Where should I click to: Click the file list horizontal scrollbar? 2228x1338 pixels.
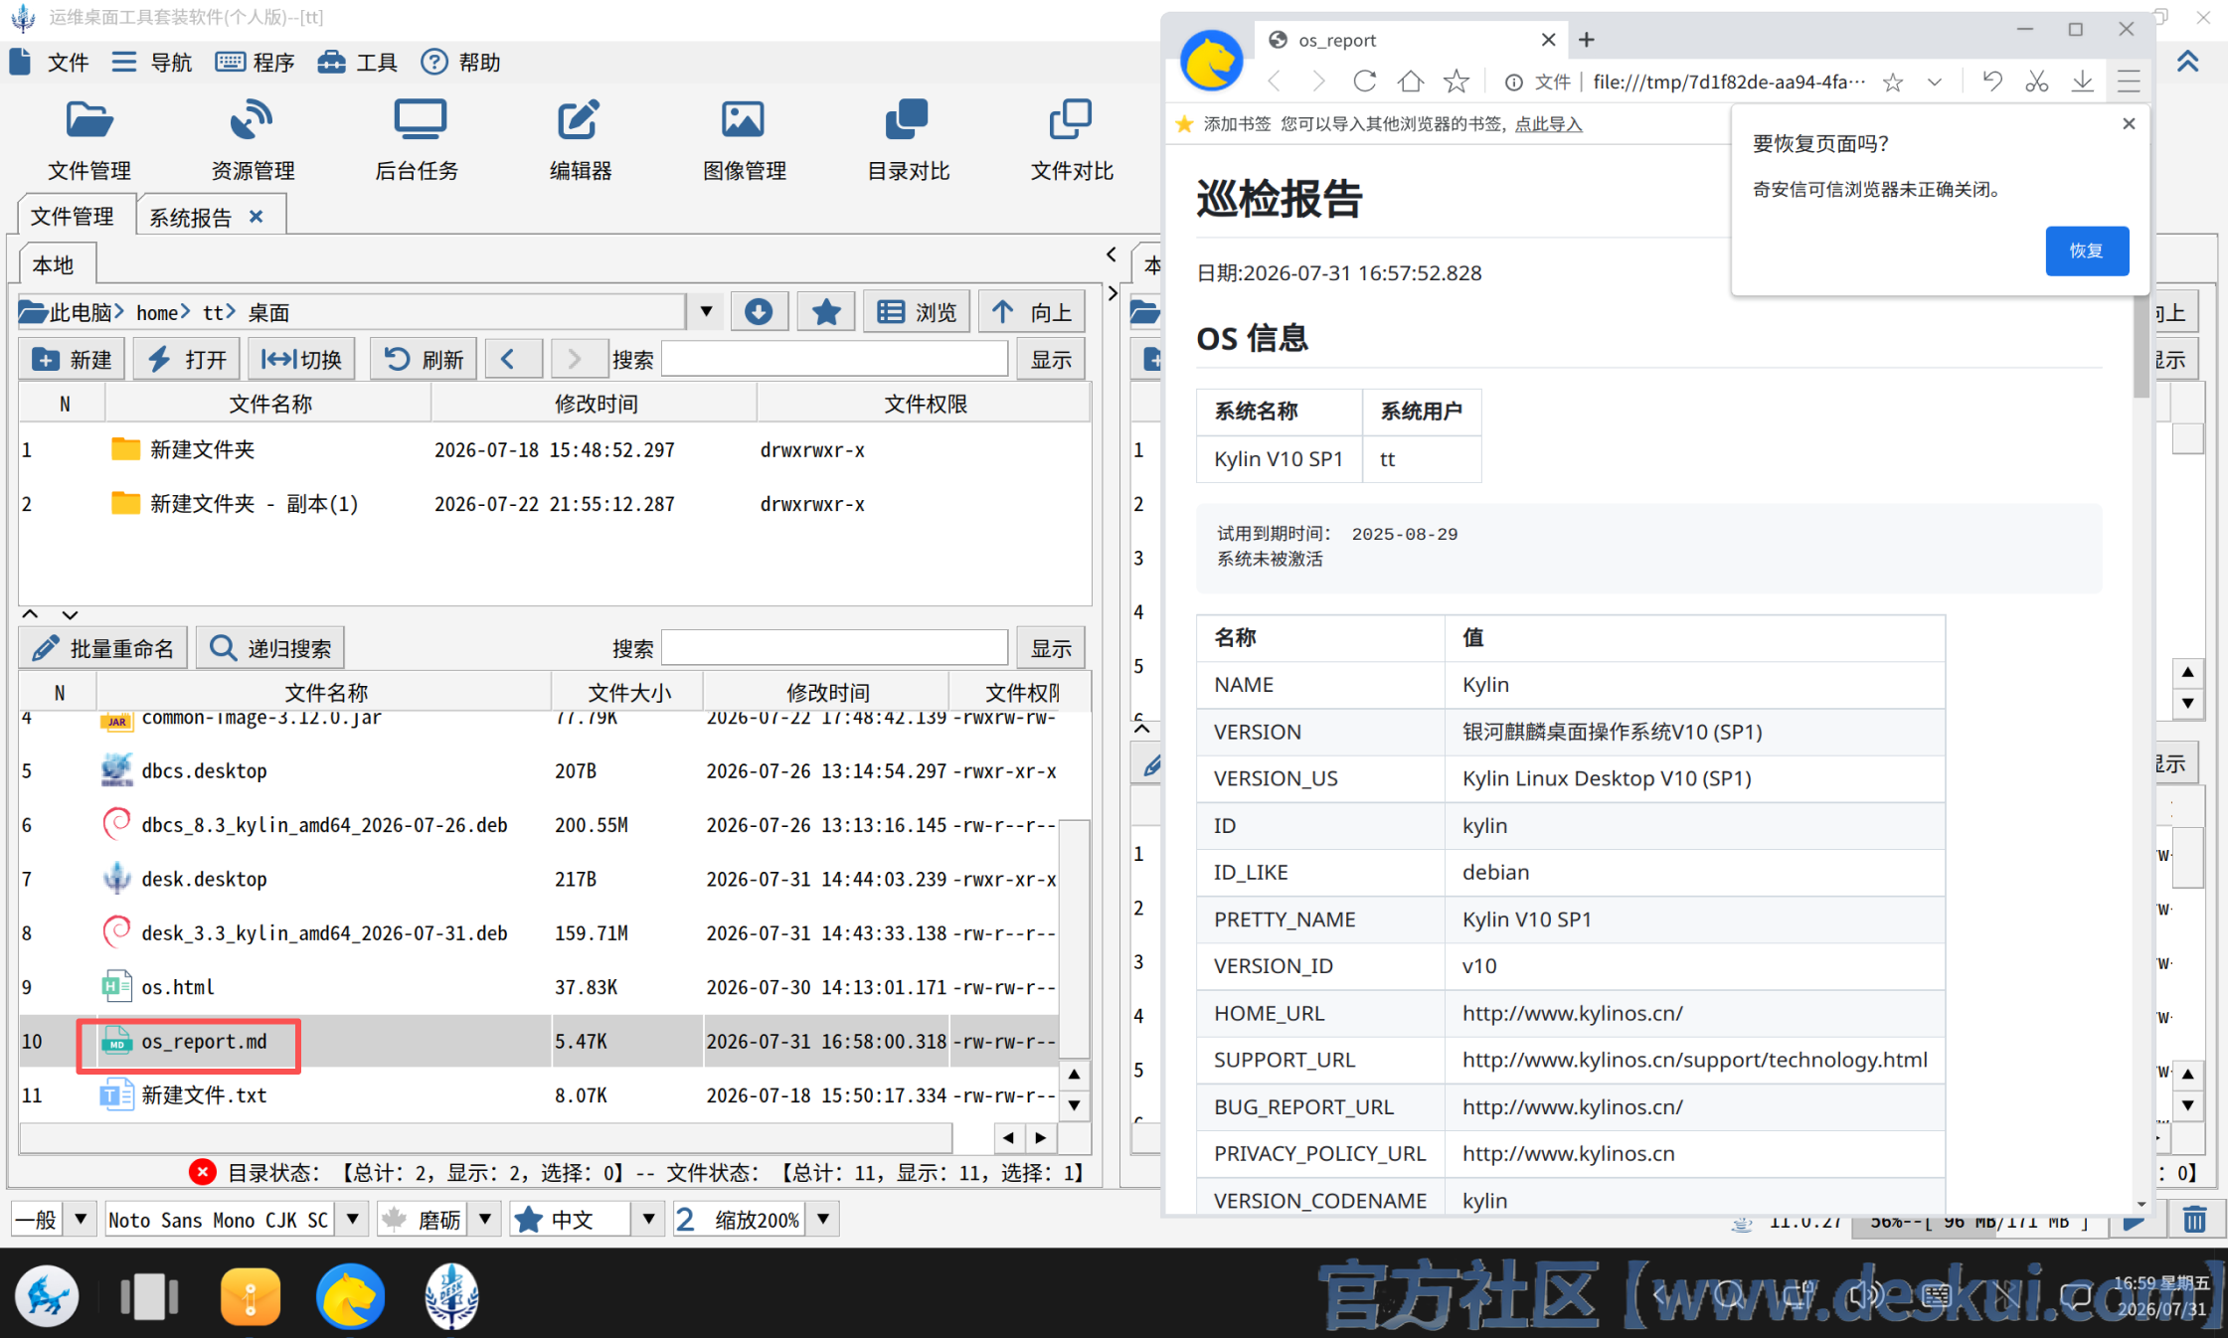coord(486,1137)
